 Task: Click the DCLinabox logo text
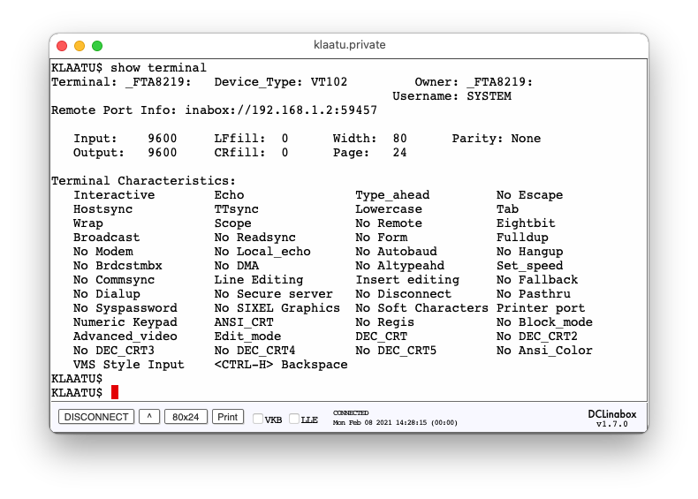pyautogui.click(x=612, y=414)
